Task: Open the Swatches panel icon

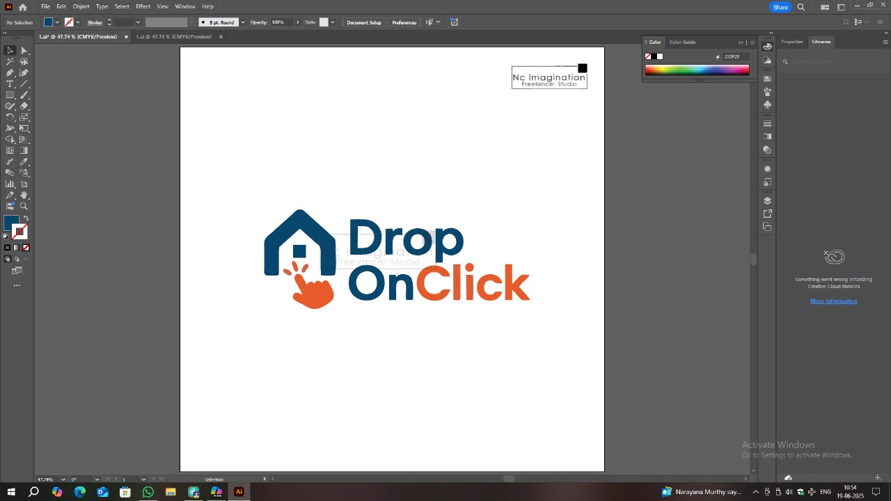Action: [x=767, y=79]
